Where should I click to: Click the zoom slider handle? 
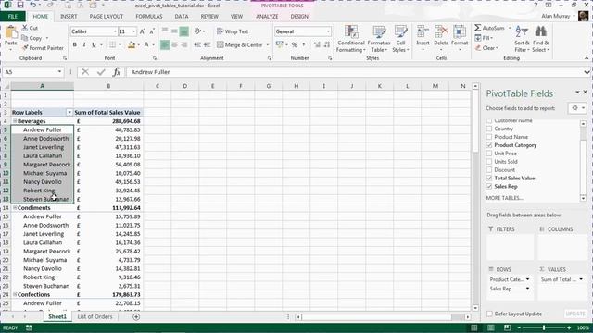click(544, 327)
